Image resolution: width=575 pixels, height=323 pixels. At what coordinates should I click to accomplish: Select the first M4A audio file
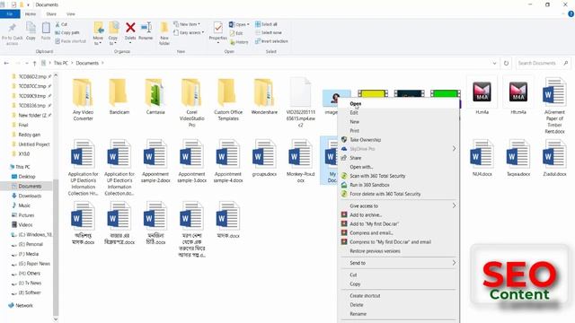pyautogui.click(x=482, y=95)
